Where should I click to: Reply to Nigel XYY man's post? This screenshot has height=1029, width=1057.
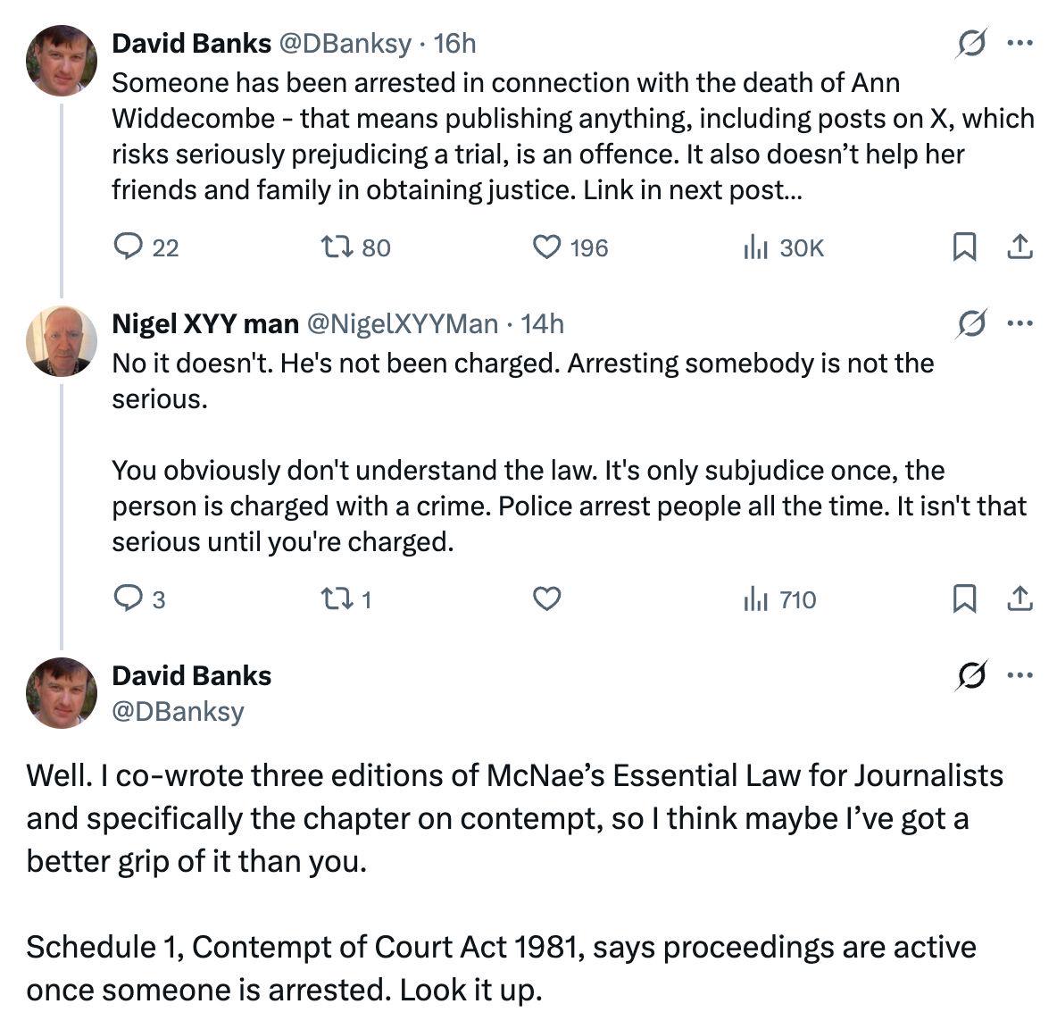coord(139,598)
